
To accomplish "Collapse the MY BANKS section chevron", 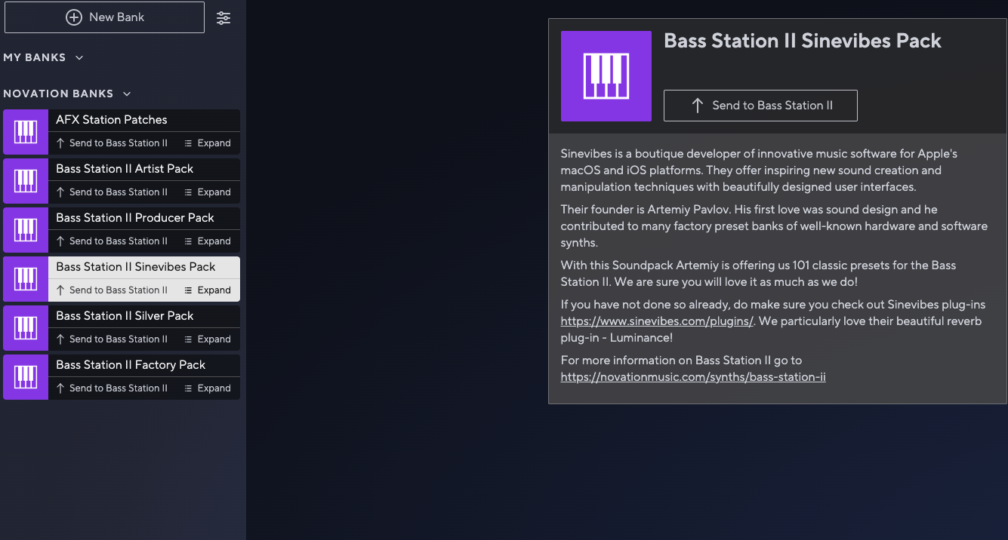I will 79,58.
